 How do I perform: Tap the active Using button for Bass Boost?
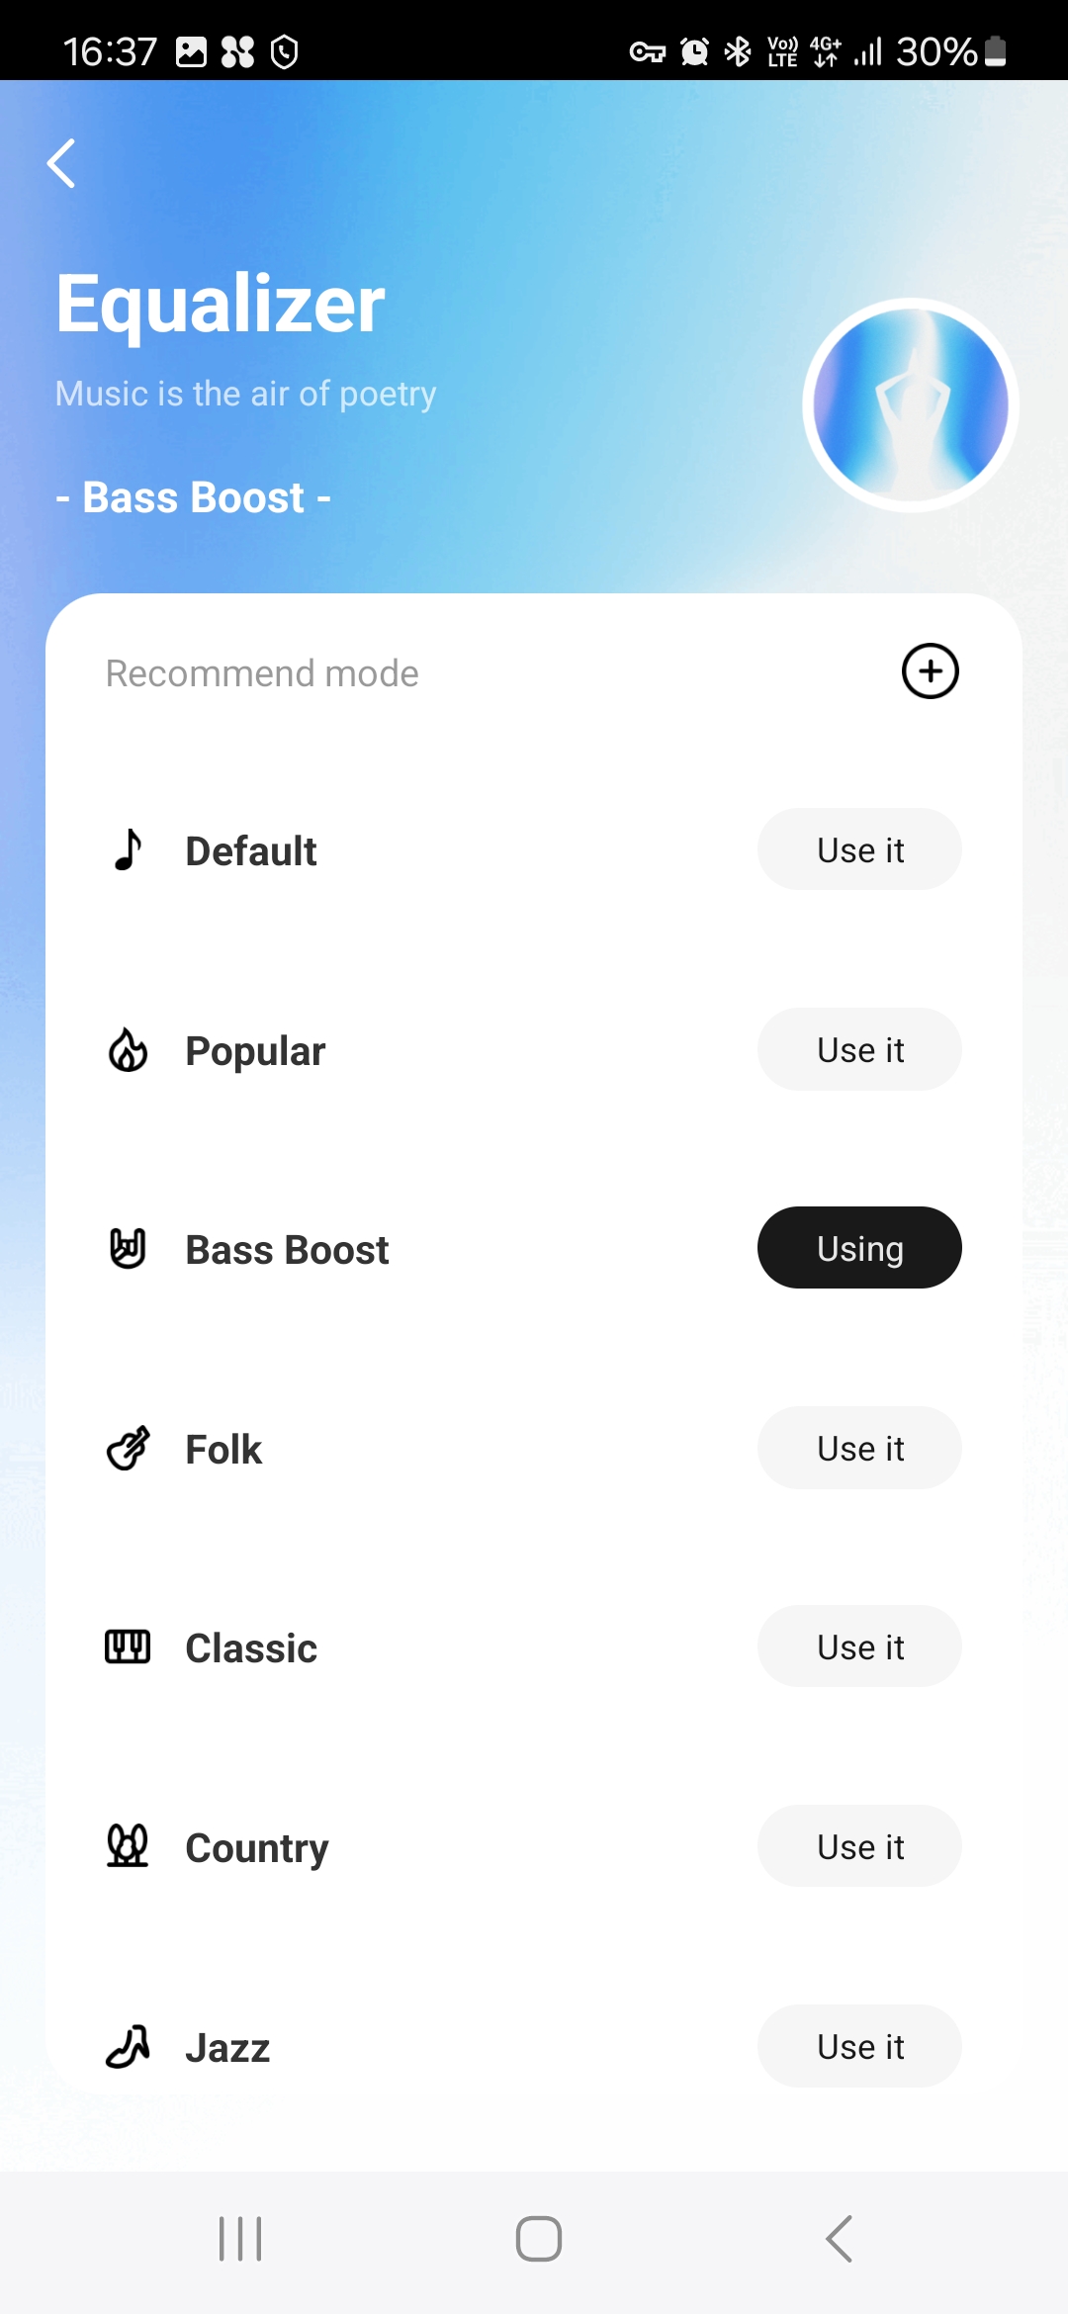pyautogui.click(x=859, y=1248)
